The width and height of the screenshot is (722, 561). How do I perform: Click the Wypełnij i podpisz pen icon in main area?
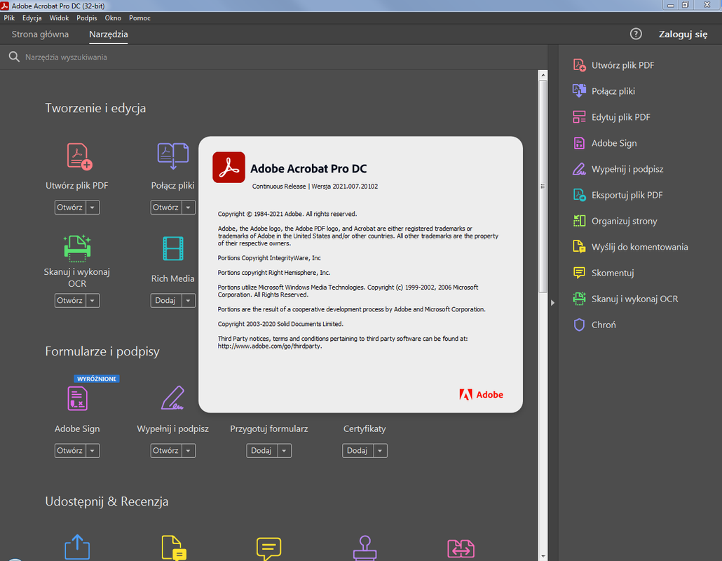tap(172, 398)
